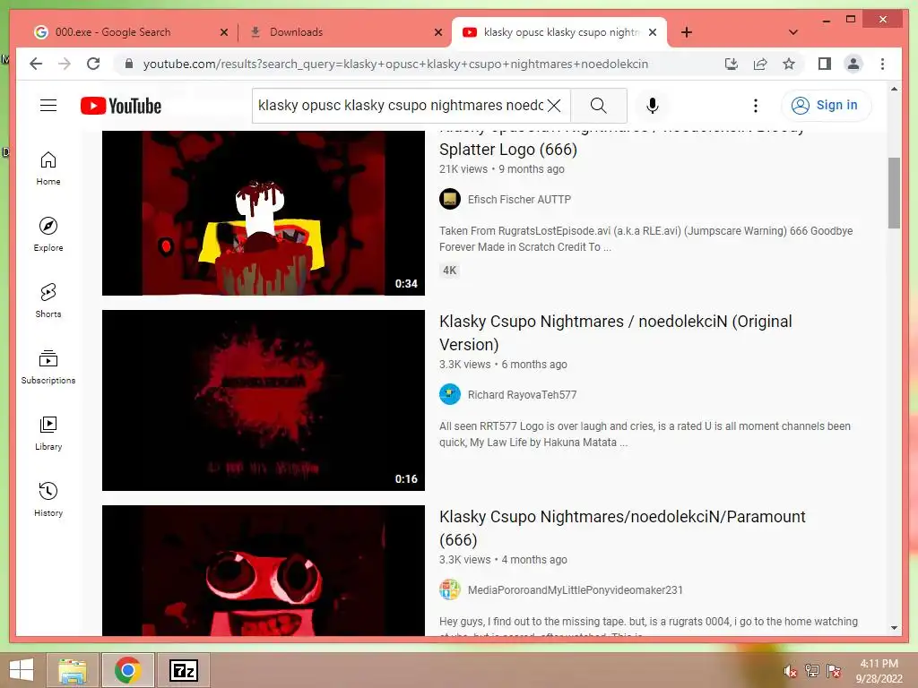Click '3.3K views • 6 months ago' text
The width and height of the screenshot is (918, 688).
click(x=503, y=365)
